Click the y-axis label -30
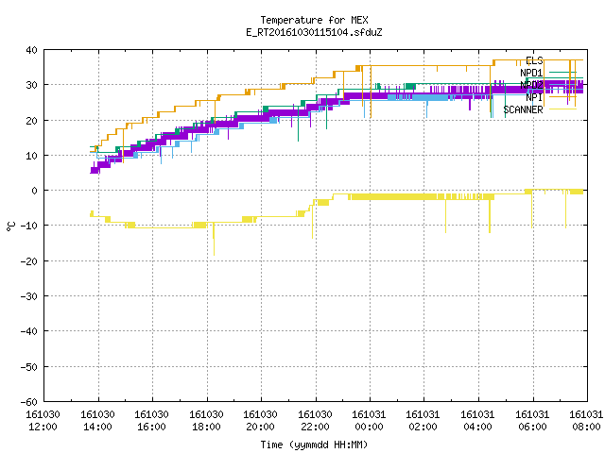The width and height of the screenshot is (605, 453). (29, 296)
